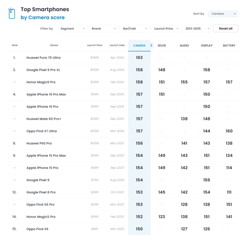Select the CAMERA column tab
Screen dimensions: 246x235
139,46
